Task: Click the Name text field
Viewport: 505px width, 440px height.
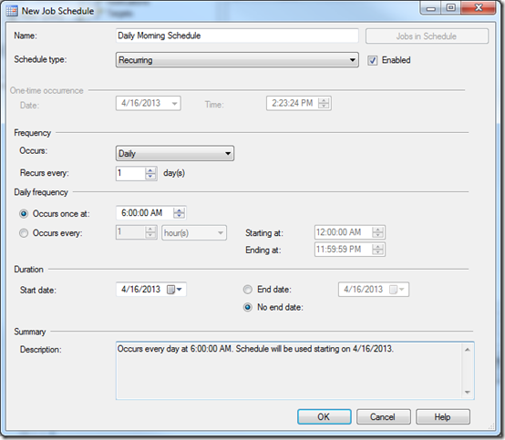Action: tap(237, 36)
